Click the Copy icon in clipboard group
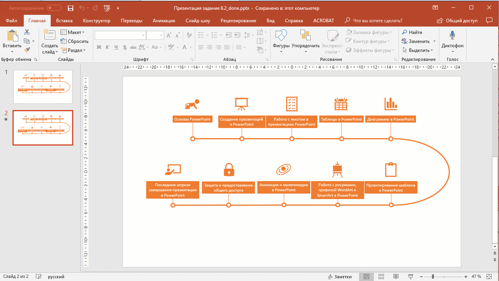This screenshot has width=499, height=281. (27, 41)
